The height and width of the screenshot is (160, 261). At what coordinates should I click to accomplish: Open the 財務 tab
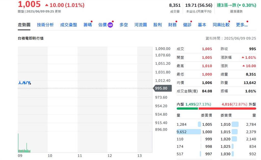pyautogui.click(x=173, y=25)
